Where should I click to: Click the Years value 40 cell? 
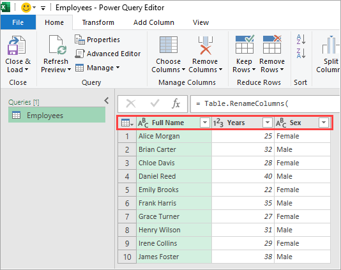243,176
